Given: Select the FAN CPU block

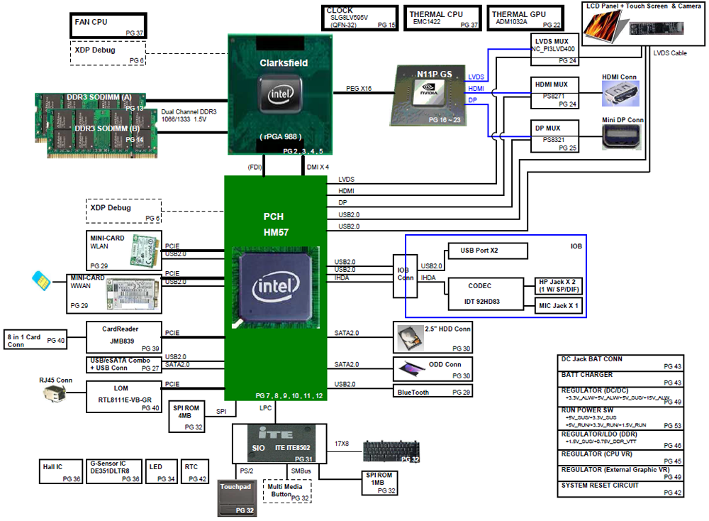Looking at the screenshot, I should click(108, 26).
